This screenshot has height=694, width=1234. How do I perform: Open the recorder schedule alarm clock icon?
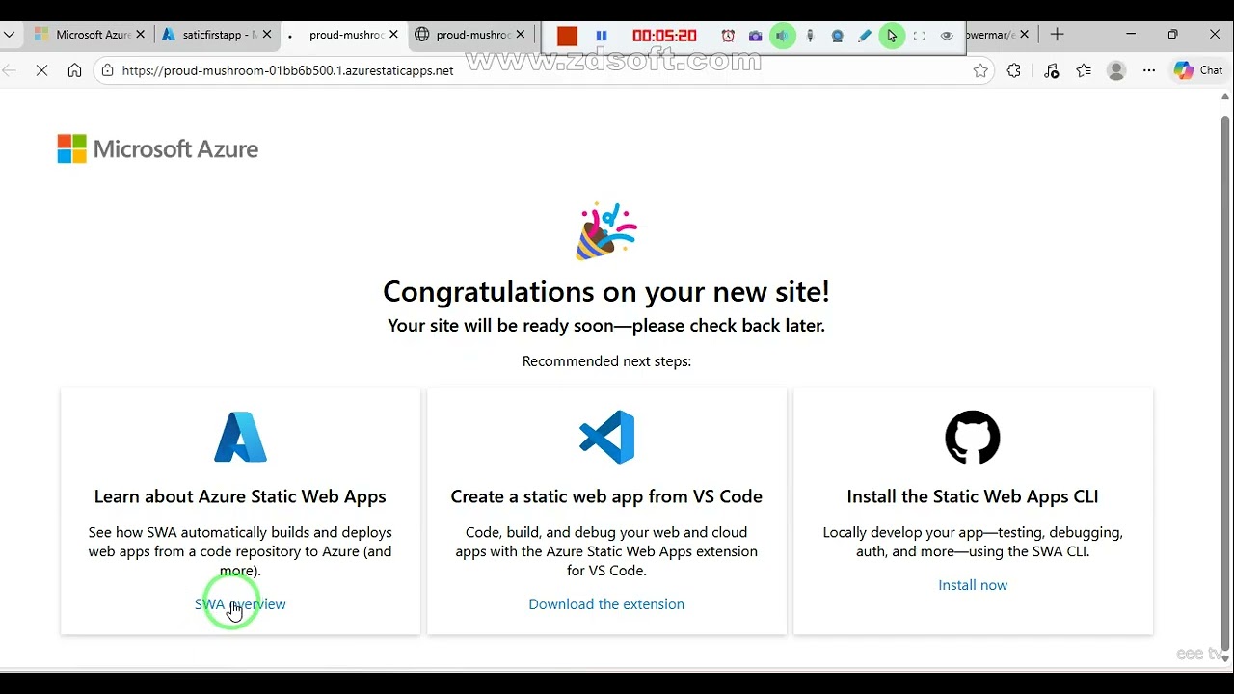[x=728, y=36]
